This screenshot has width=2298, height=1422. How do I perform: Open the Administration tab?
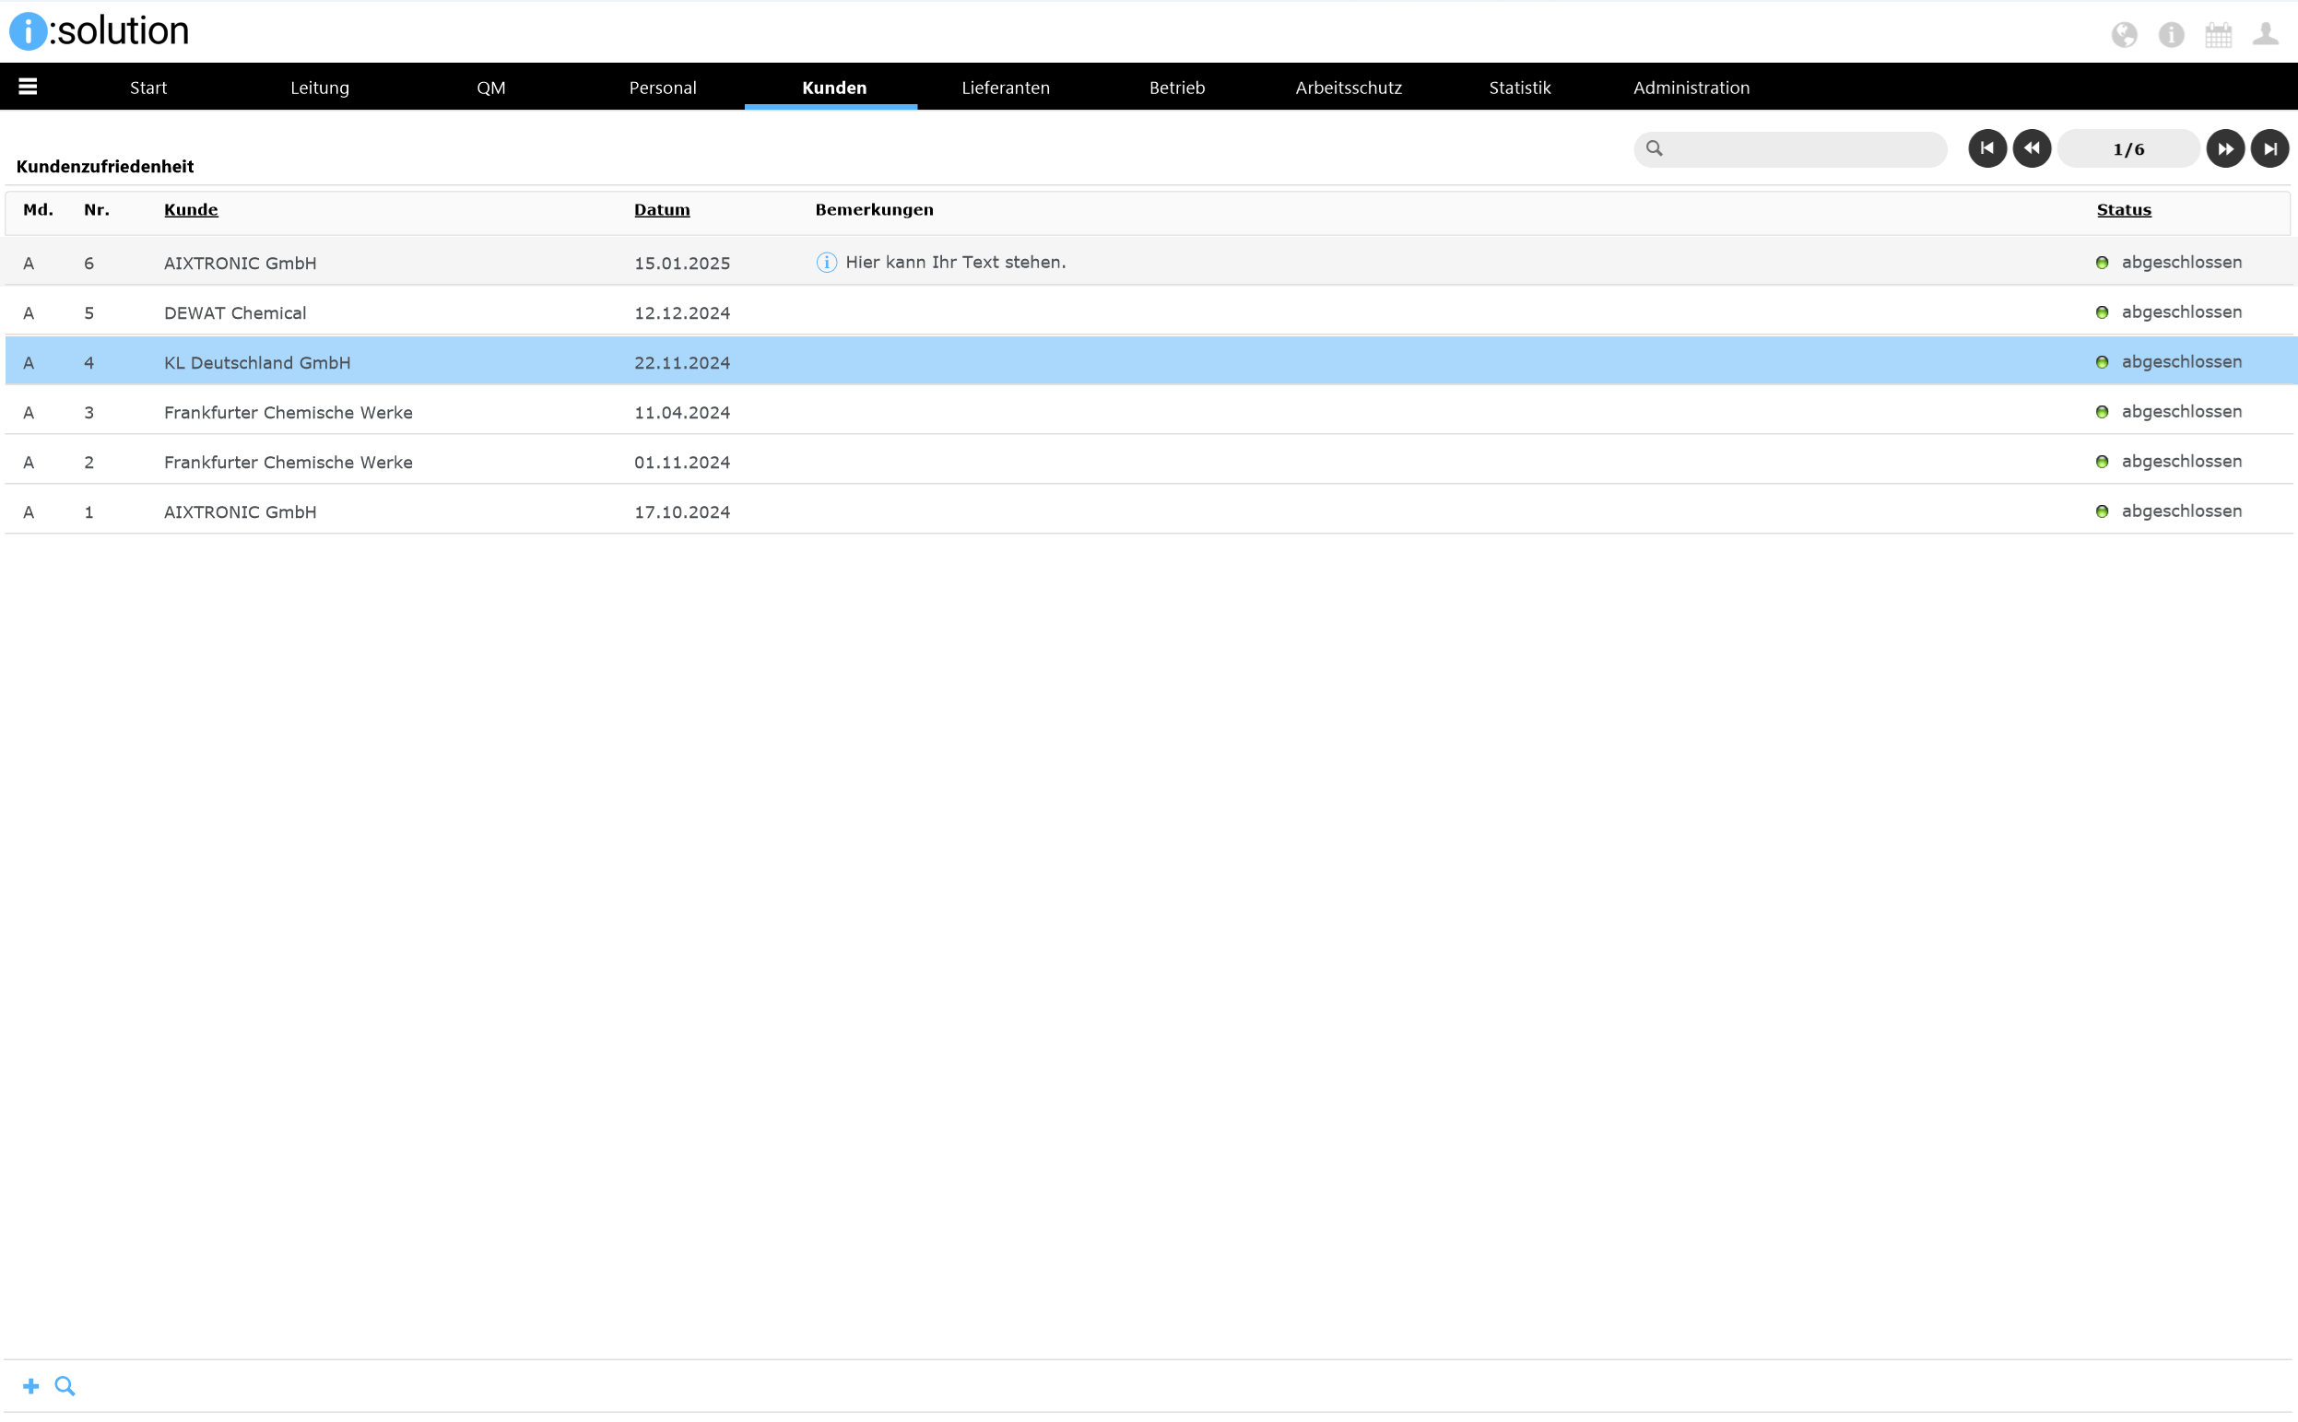[x=1691, y=88]
